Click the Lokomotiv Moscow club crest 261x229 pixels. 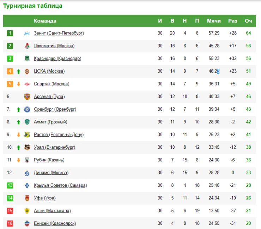click(x=27, y=46)
